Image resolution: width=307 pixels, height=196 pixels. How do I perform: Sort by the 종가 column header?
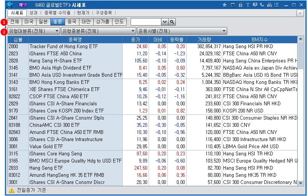point(135,40)
